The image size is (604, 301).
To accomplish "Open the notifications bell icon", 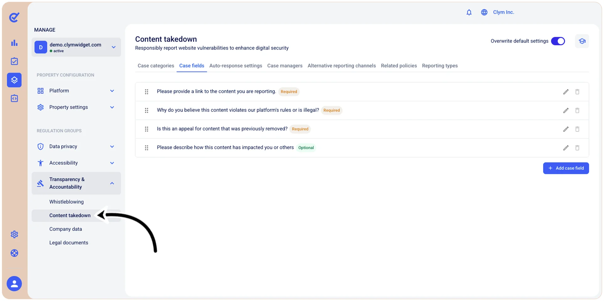I will tap(469, 12).
